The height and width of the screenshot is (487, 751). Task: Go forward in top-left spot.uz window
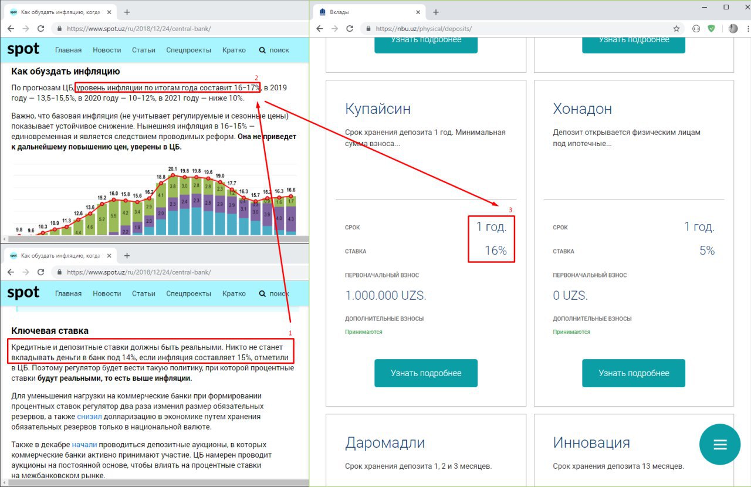pos(26,28)
